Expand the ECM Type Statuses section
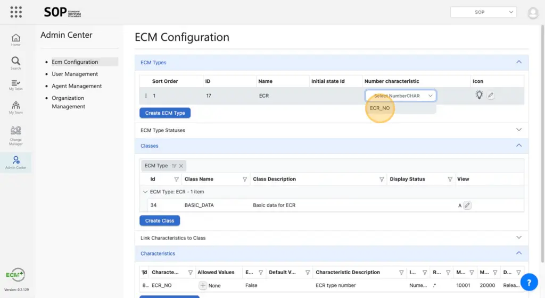Screen dimensions: 545x298 (519, 130)
